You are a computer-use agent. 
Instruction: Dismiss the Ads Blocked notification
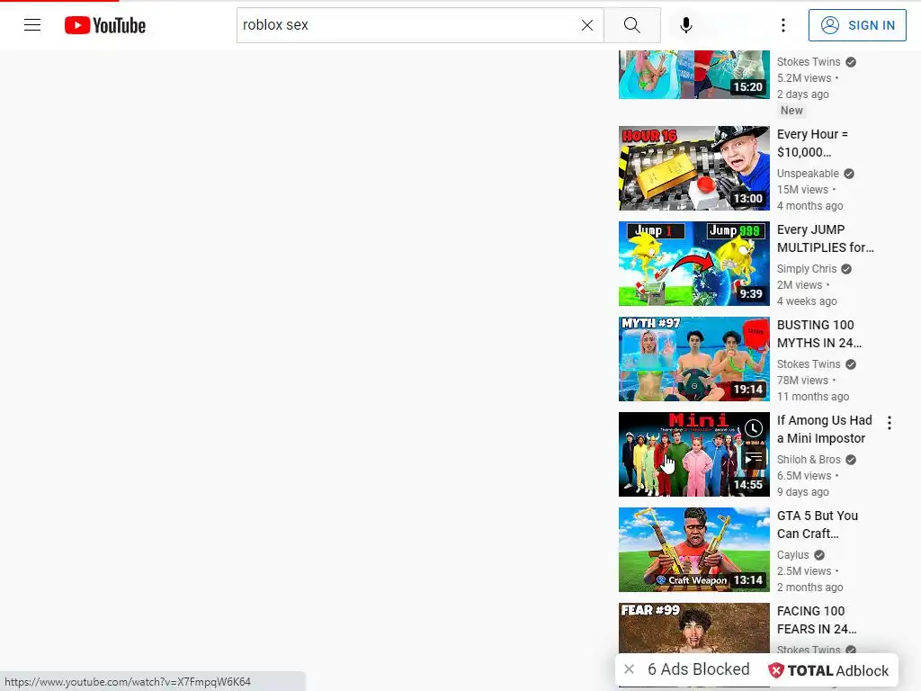pyautogui.click(x=629, y=669)
